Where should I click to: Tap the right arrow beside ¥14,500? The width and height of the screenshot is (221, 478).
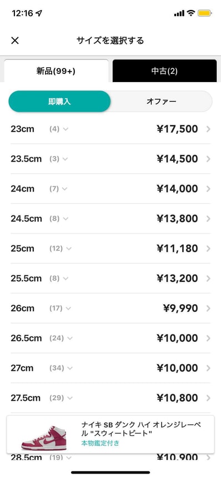[x=208, y=159]
